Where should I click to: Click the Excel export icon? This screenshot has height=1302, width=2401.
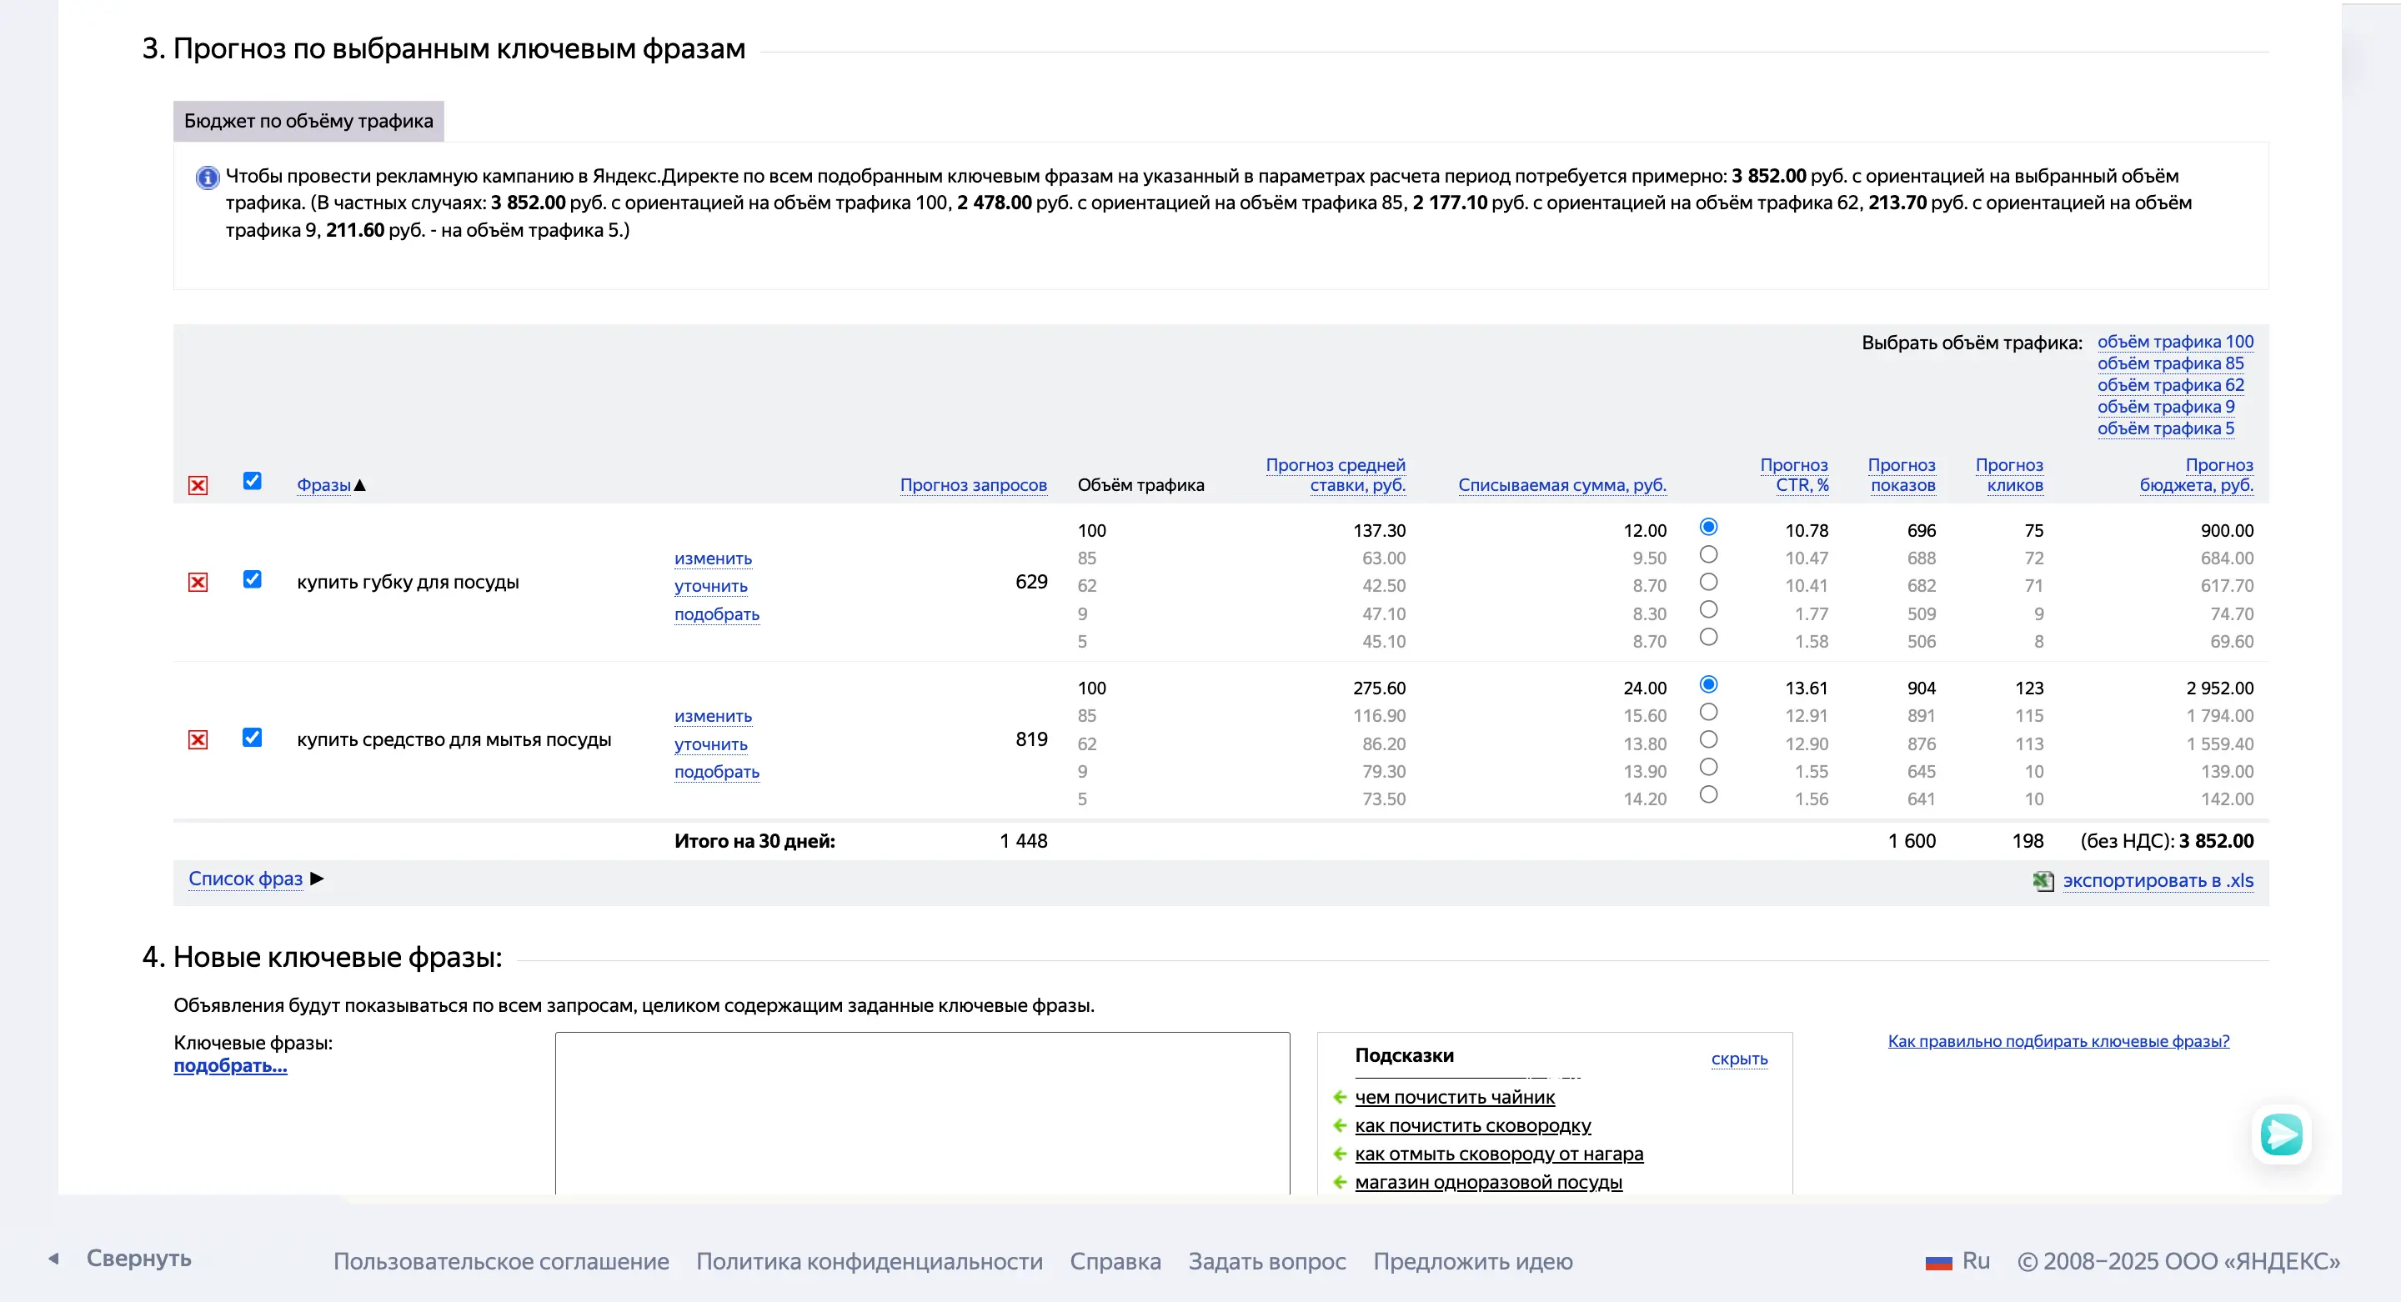2043,881
